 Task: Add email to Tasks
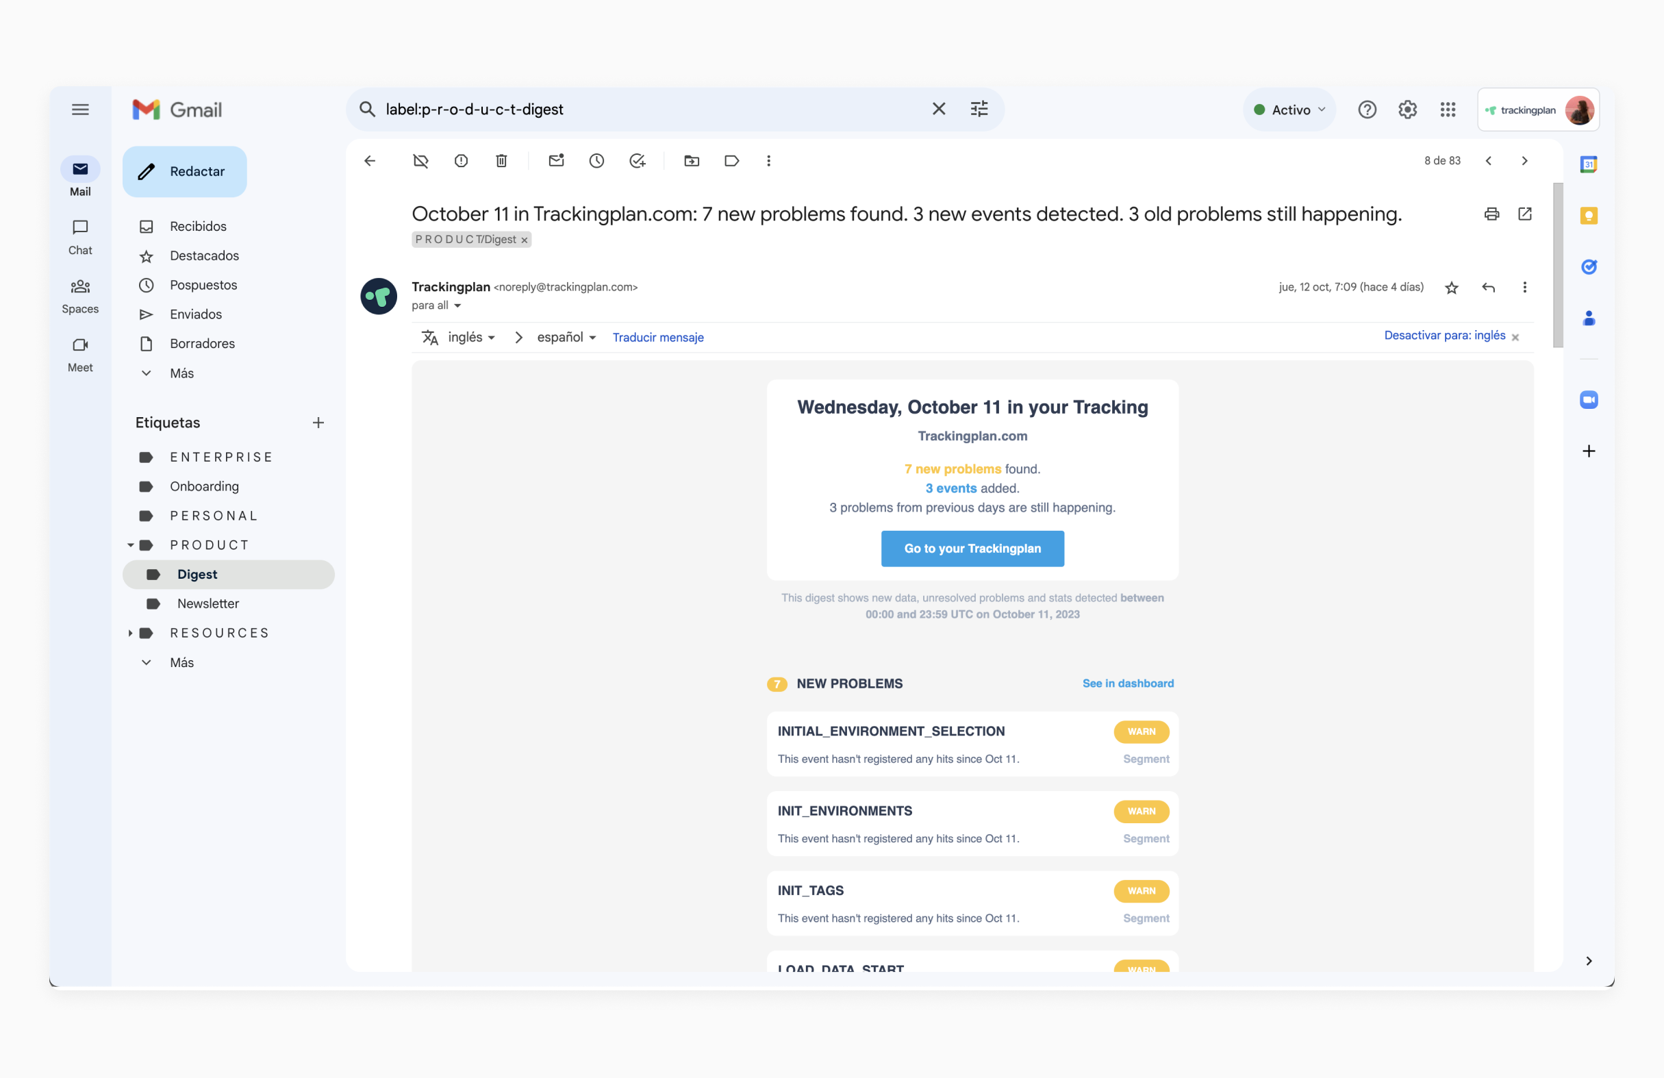point(637,161)
